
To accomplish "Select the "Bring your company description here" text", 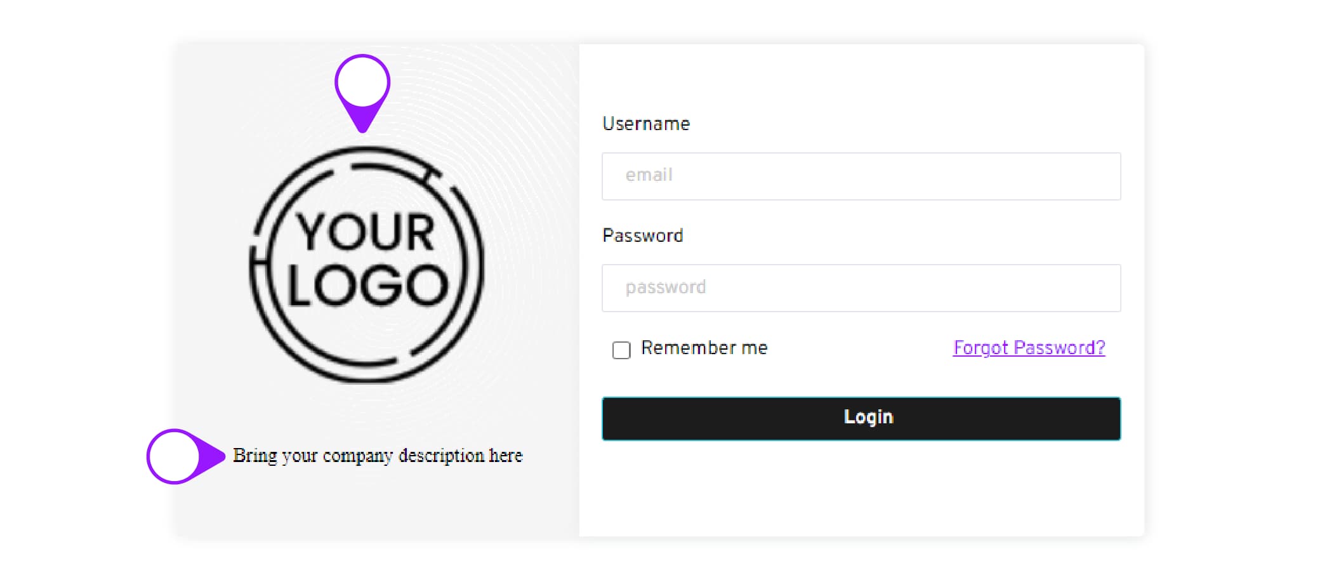I will [x=378, y=456].
